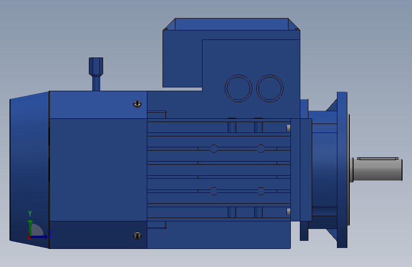Select the lower-right round boss on cooling fins
This screenshot has height=267, width=412.
pos(261,191)
